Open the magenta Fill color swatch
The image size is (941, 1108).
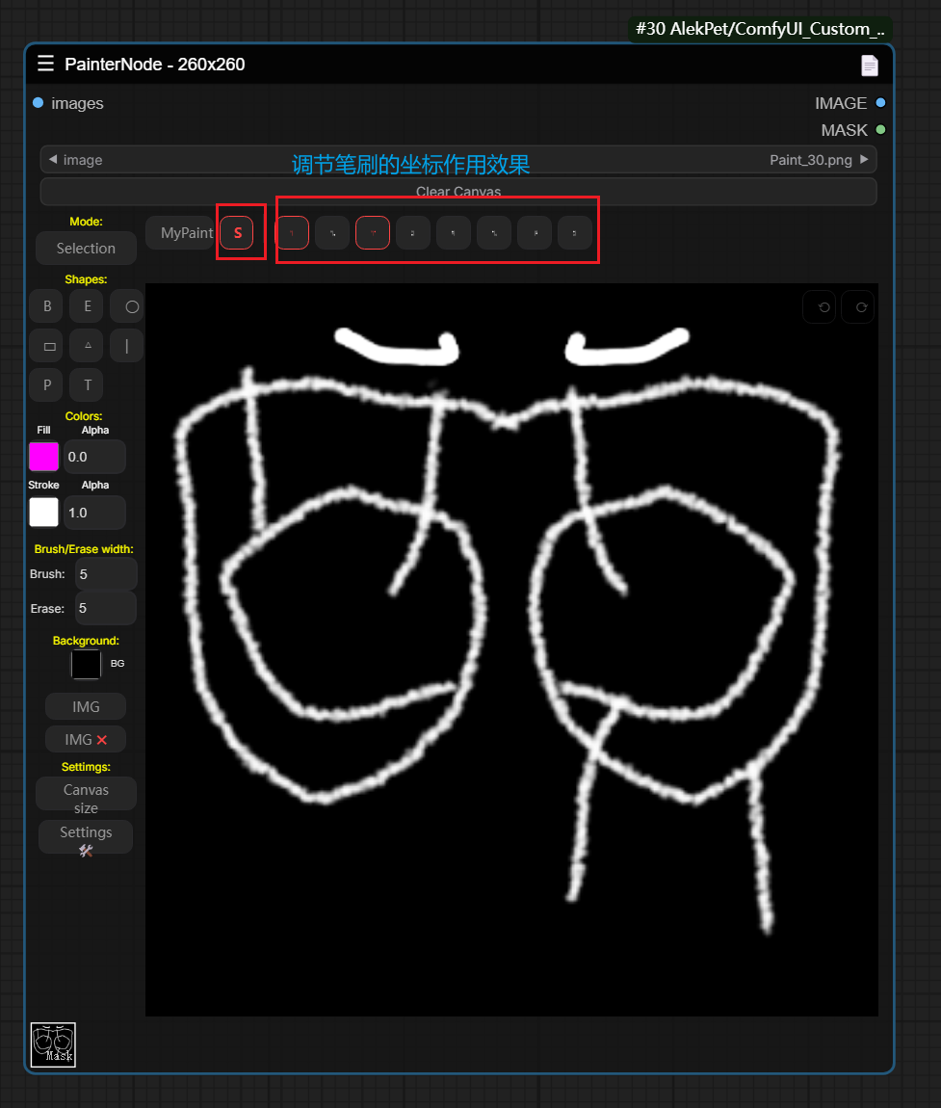click(44, 457)
